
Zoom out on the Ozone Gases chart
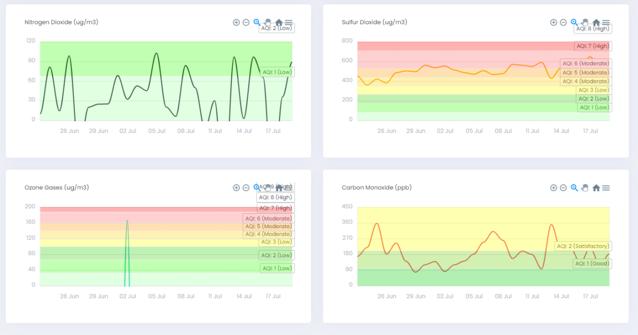tap(246, 188)
